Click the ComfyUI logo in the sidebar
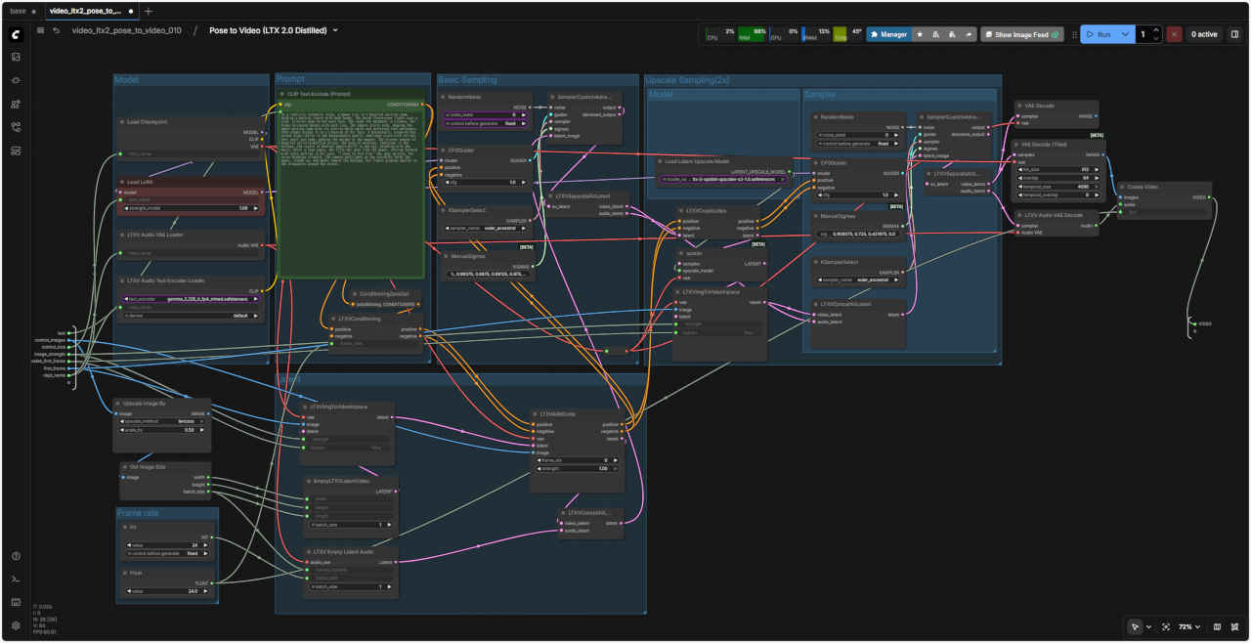The height and width of the screenshot is (643, 1251). 16,34
